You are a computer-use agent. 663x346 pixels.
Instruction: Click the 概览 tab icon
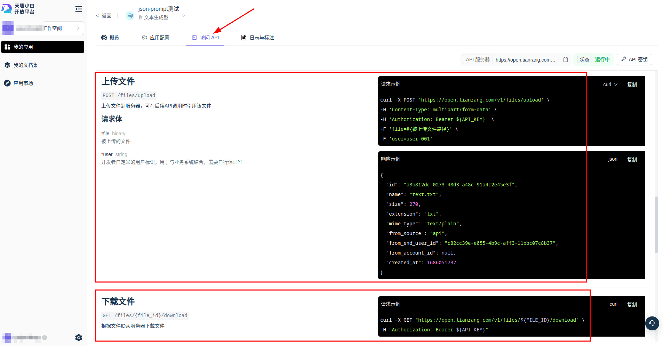pos(104,38)
